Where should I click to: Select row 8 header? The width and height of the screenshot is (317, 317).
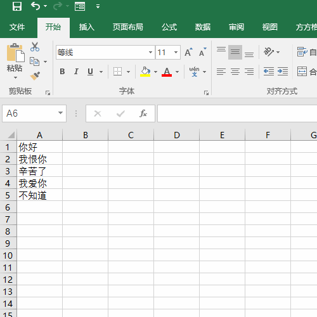pyautogui.click(x=8, y=231)
